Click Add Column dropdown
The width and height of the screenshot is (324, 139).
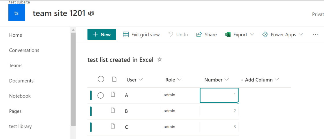point(260,80)
